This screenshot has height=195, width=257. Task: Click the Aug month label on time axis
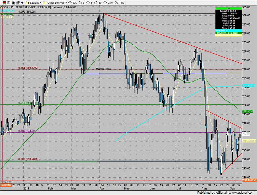pyautogui.click(x=204, y=189)
